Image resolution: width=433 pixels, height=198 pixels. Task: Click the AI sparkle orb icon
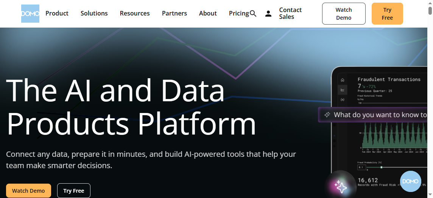point(341,186)
